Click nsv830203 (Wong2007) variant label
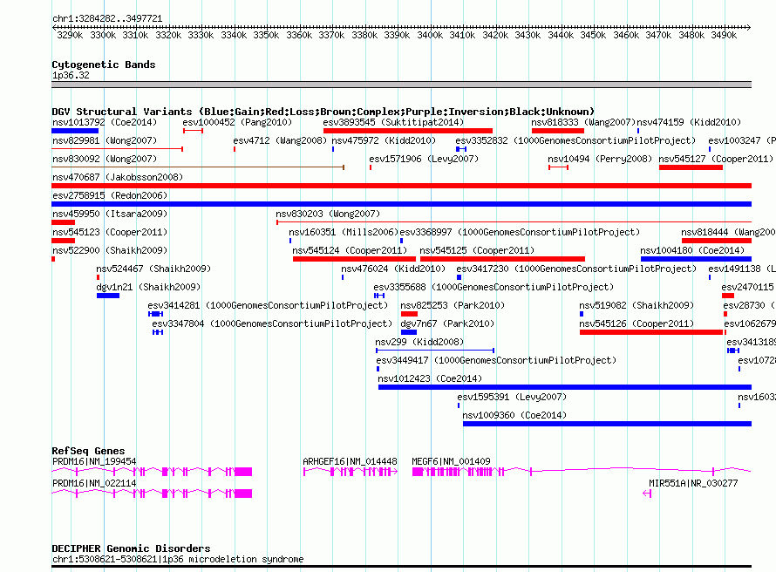 point(328,214)
